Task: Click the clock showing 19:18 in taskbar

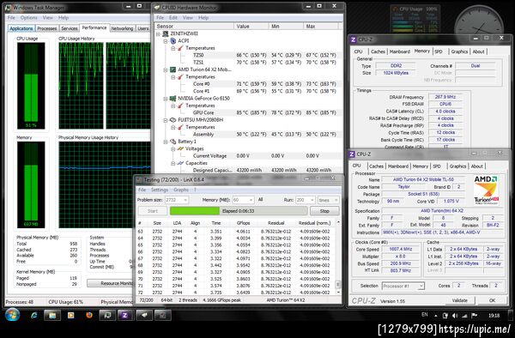Action: point(494,316)
